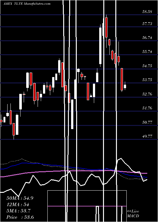Viewport: 158px width, 222px height.
Task: Click the 53.75 price axis label
Action: coord(147,80)
